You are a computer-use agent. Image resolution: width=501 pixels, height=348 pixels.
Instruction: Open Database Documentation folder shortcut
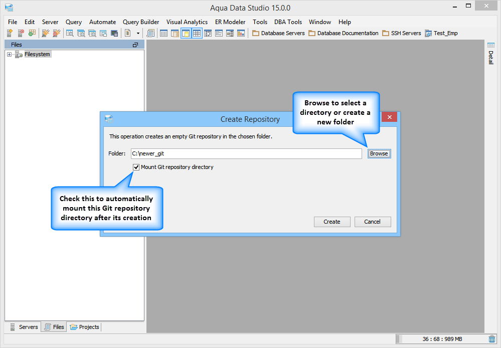(x=343, y=33)
